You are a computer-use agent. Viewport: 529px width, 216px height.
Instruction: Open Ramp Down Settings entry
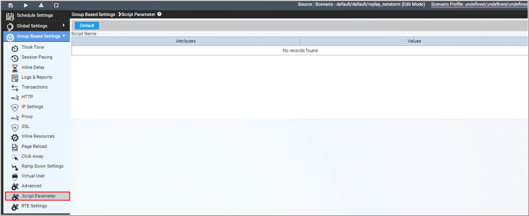pyautogui.click(x=42, y=166)
